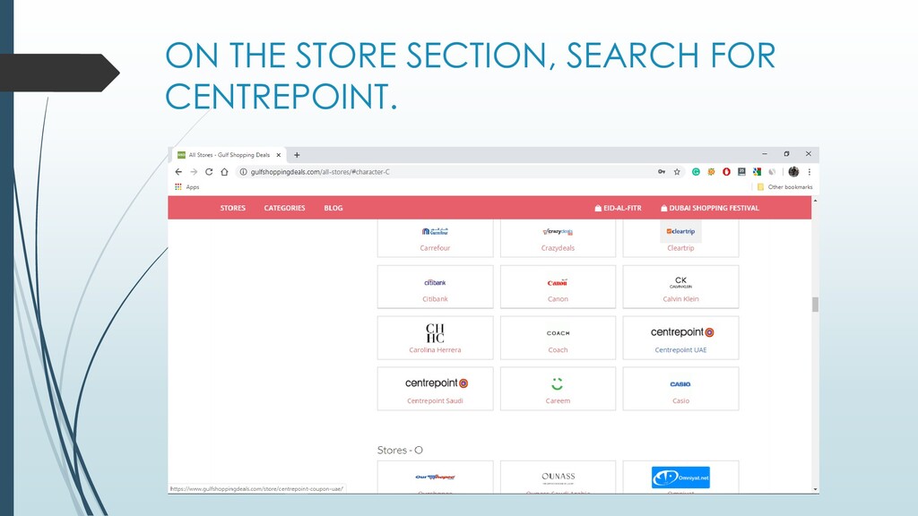Open the orange extension icon beside Grammarly

(x=711, y=172)
